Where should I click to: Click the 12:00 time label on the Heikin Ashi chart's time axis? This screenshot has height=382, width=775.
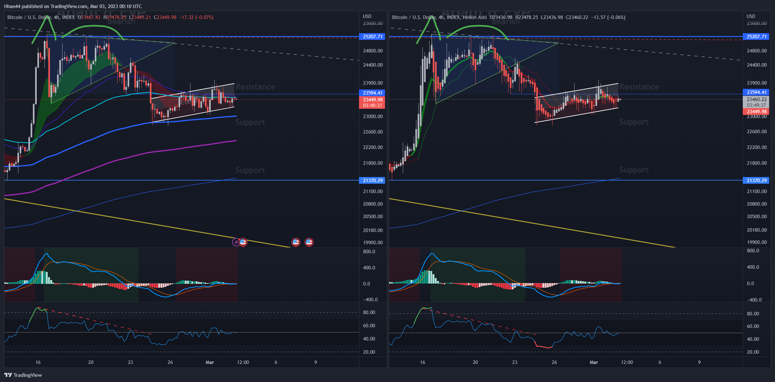tap(627, 362)
